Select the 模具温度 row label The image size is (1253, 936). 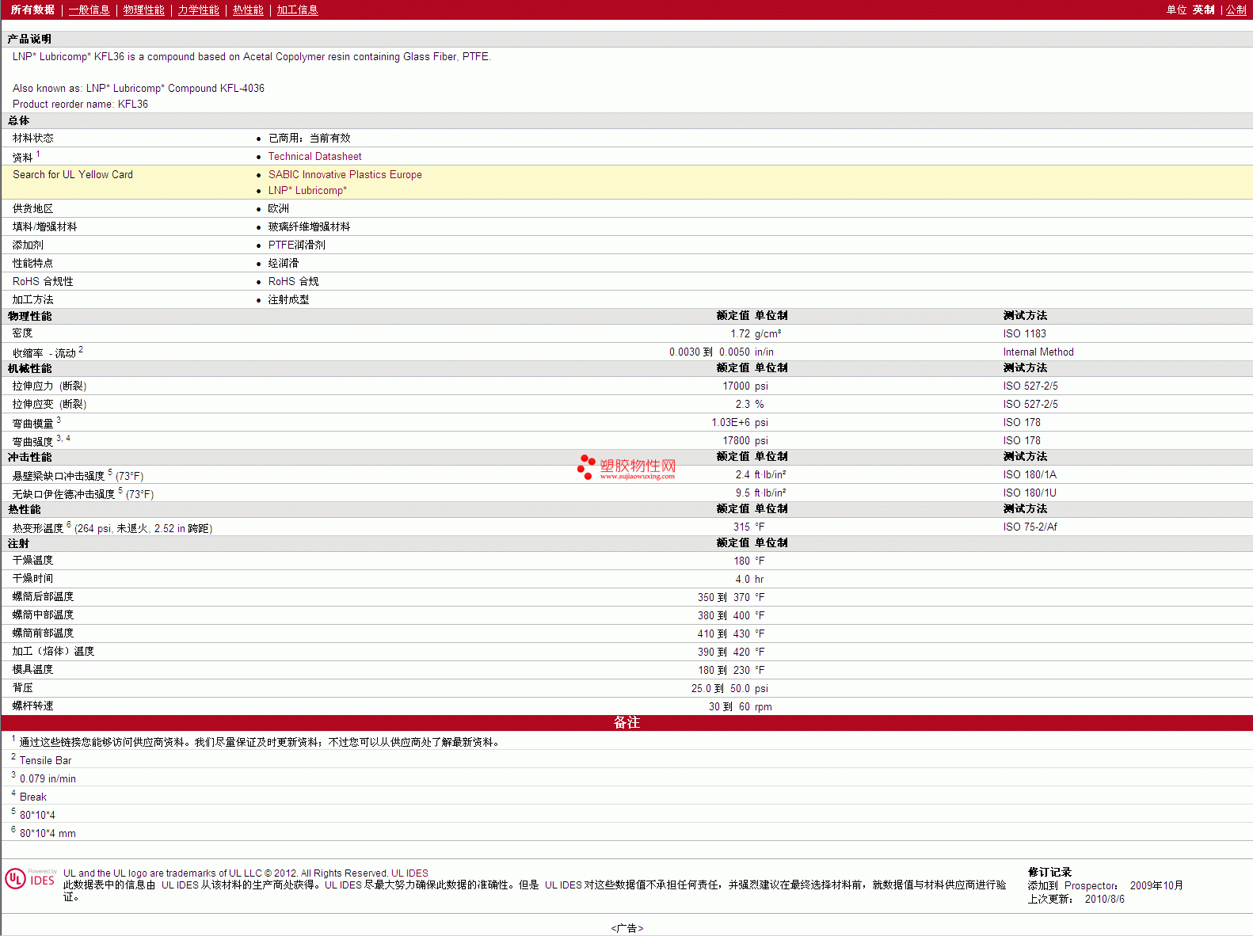[x=33, y=670]
